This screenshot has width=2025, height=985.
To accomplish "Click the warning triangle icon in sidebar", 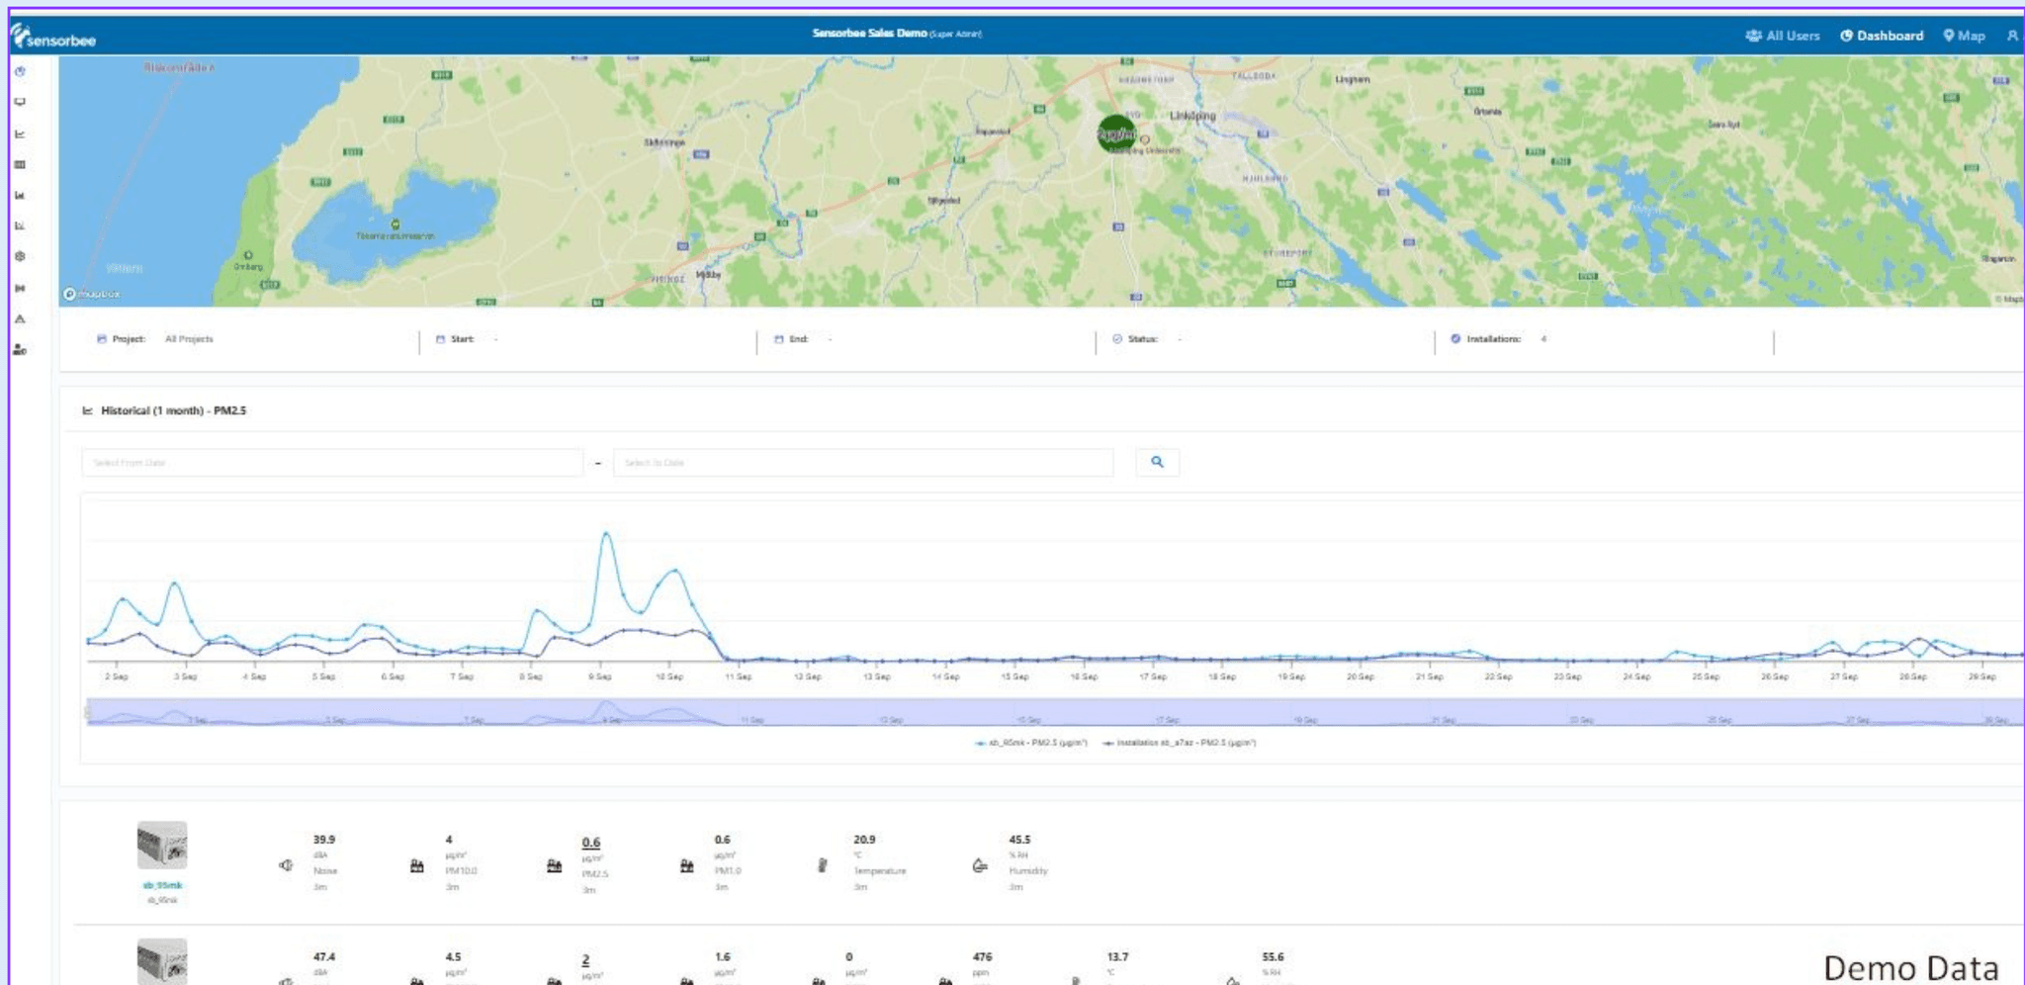I will (20, 319).
